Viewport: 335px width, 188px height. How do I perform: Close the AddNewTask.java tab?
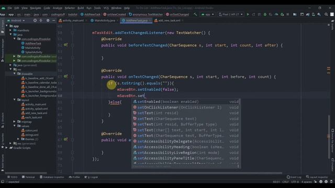150,20
